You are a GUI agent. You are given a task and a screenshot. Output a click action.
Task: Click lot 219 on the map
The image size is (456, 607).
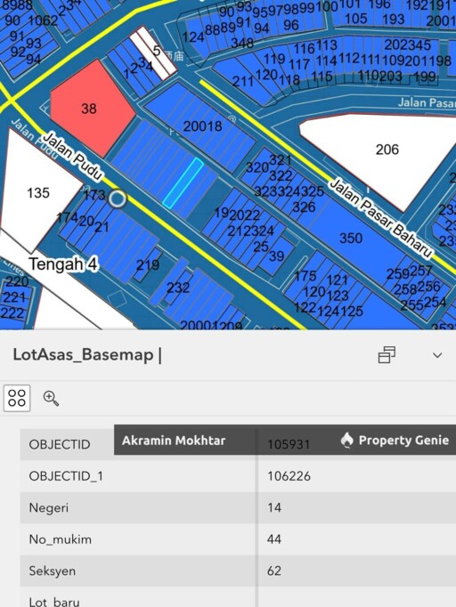click(x=148, y=265)
